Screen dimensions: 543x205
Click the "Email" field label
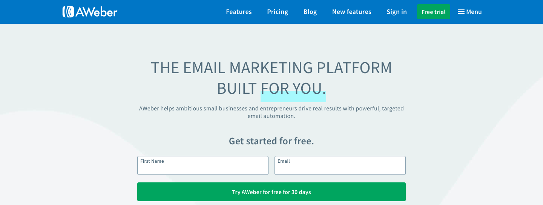coord(284,161)
